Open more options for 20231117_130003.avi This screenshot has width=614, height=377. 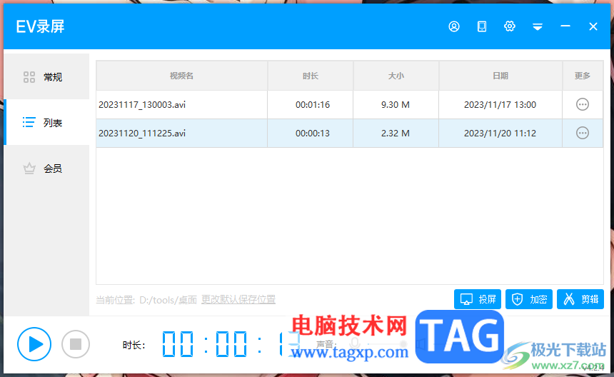(583, 104)
